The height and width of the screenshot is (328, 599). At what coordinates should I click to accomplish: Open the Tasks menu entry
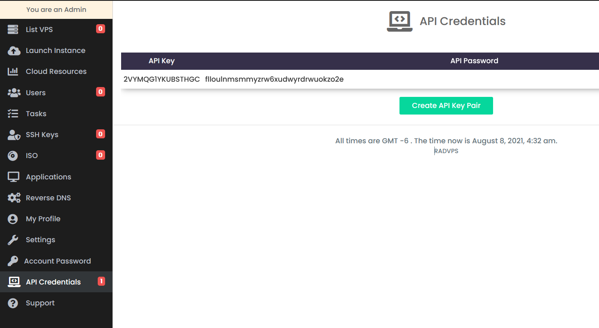[x=36, y=113]
